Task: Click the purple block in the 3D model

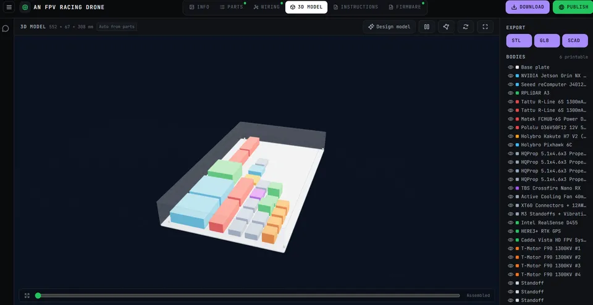Action: click(x=258, y=193)
